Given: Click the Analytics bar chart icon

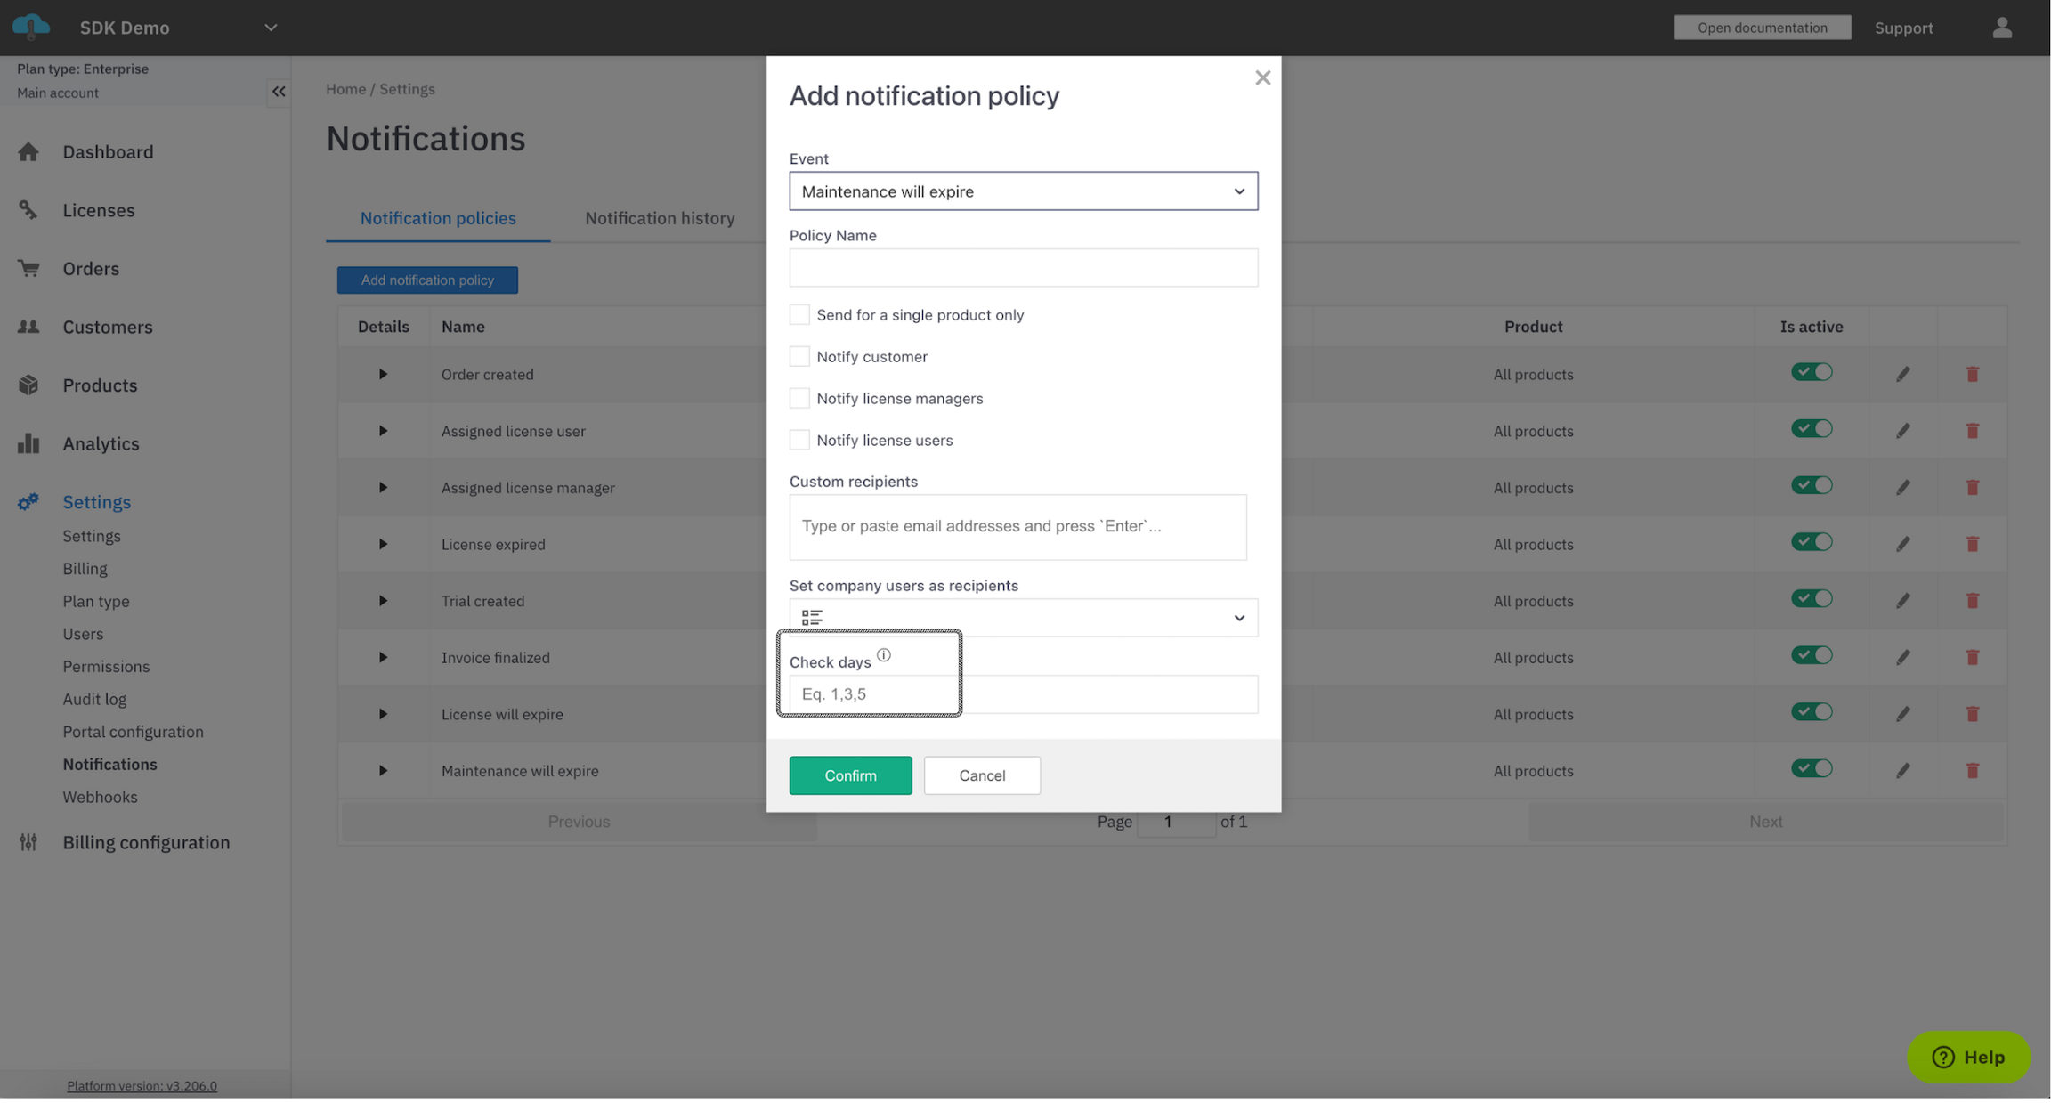Looking at the screenshot, I should point(28,443).
